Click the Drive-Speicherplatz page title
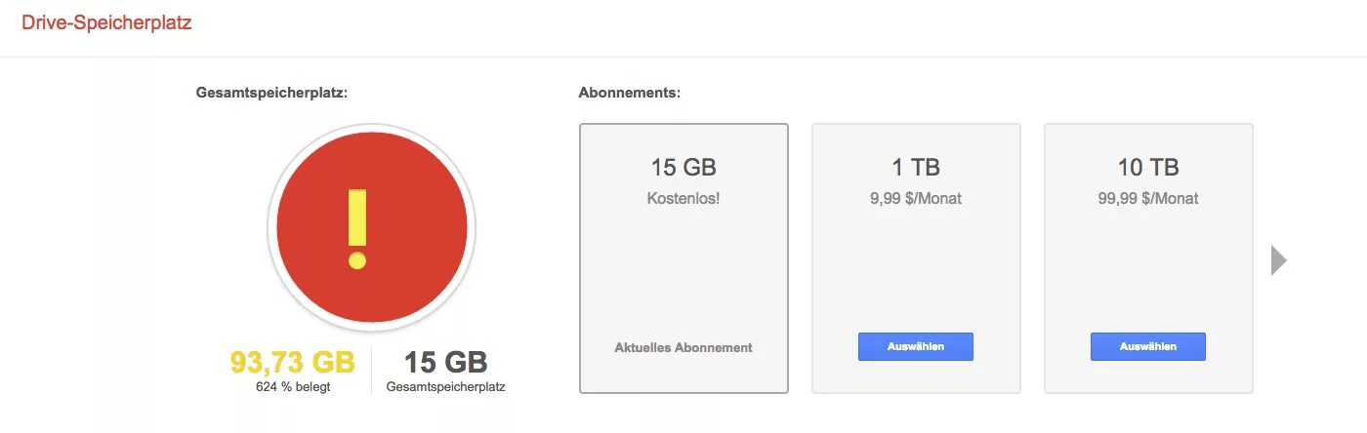The image size is (1367, 433). (x=106, y=23)
